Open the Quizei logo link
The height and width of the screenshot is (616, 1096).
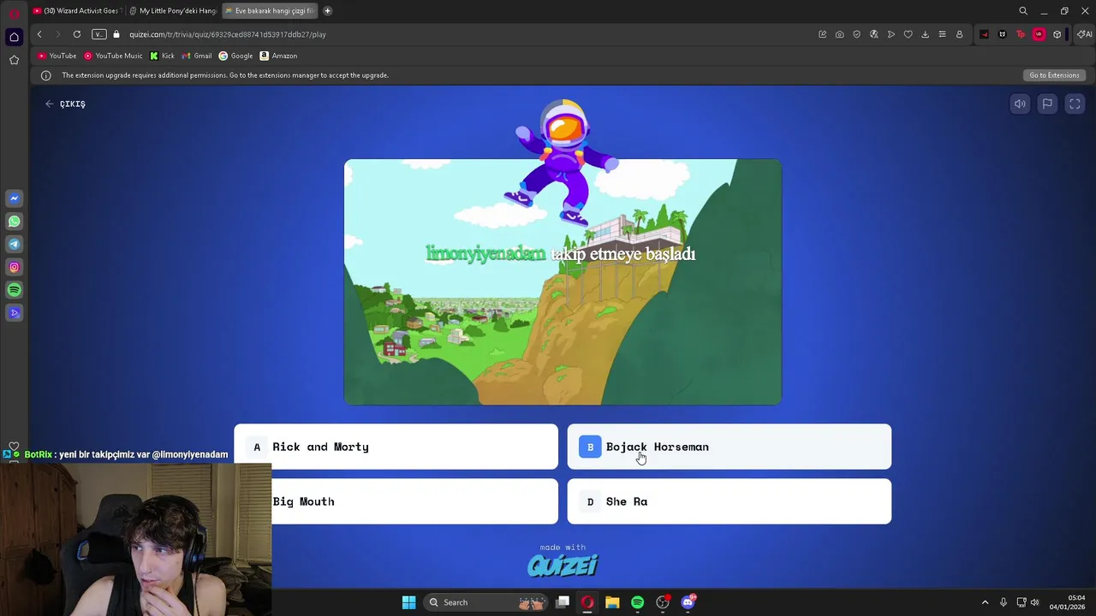563,565
